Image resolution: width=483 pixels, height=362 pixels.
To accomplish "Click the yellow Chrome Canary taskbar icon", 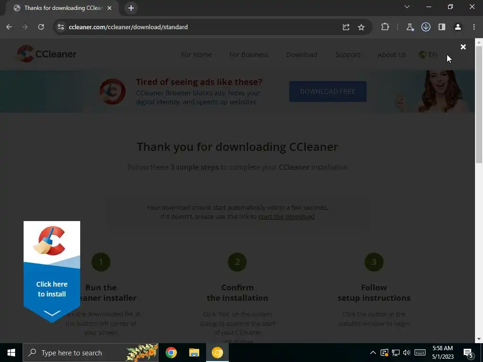I will click(x=217, y=353).
